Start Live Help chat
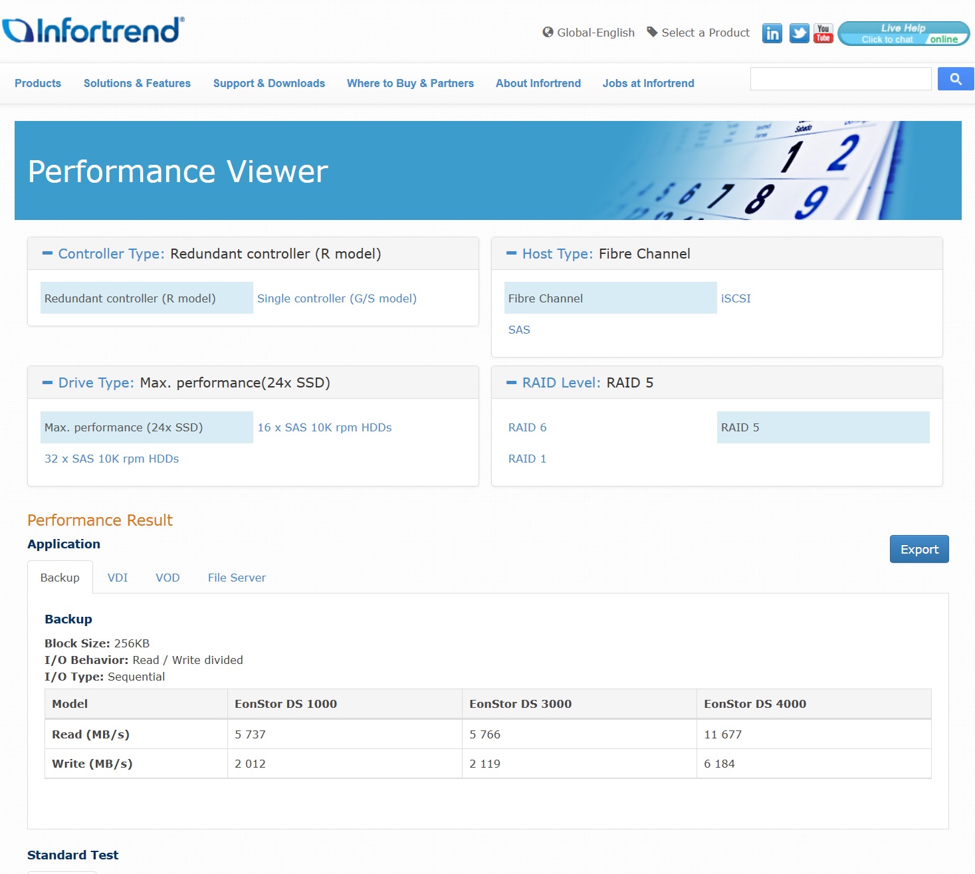 pos(903,33)
